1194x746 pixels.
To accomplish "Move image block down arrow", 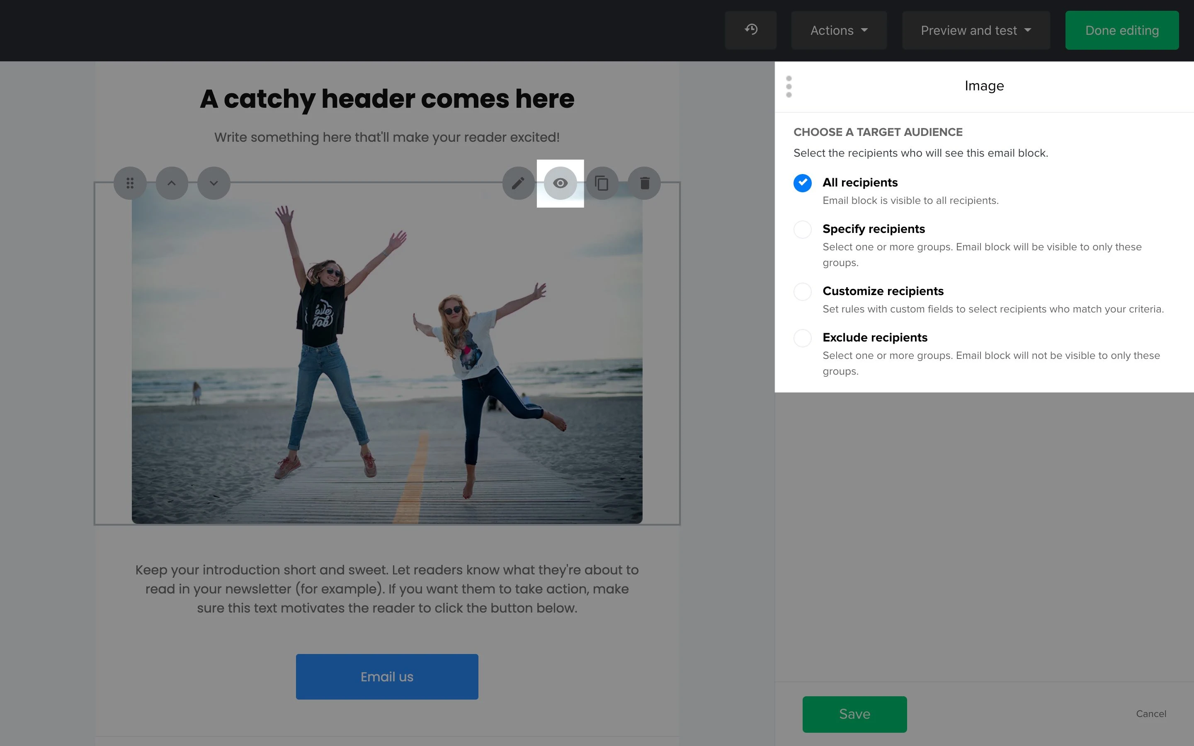I will pos(214,184).
